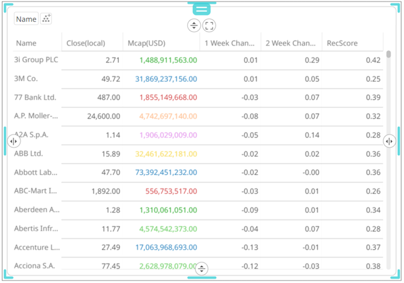This screenshot has height=283, width=404.
Task: Select the ABC-Mart row name
Action: point(36,191)
